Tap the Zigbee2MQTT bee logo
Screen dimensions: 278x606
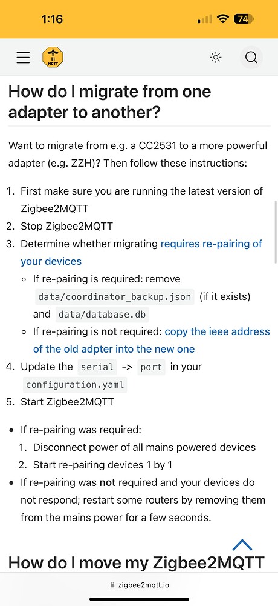click(53, 58)
